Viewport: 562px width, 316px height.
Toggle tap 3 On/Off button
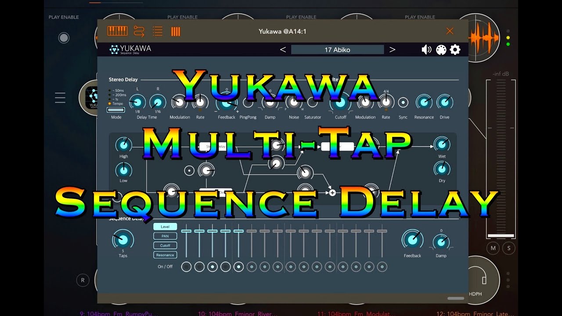(213, 266)
